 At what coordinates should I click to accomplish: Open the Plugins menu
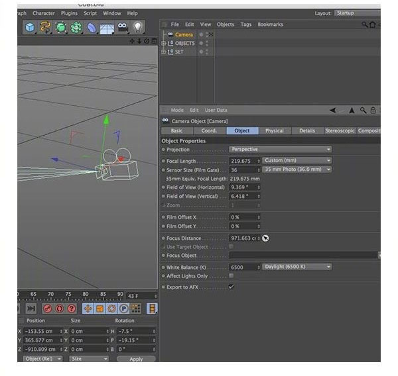[x=69, y=13]
